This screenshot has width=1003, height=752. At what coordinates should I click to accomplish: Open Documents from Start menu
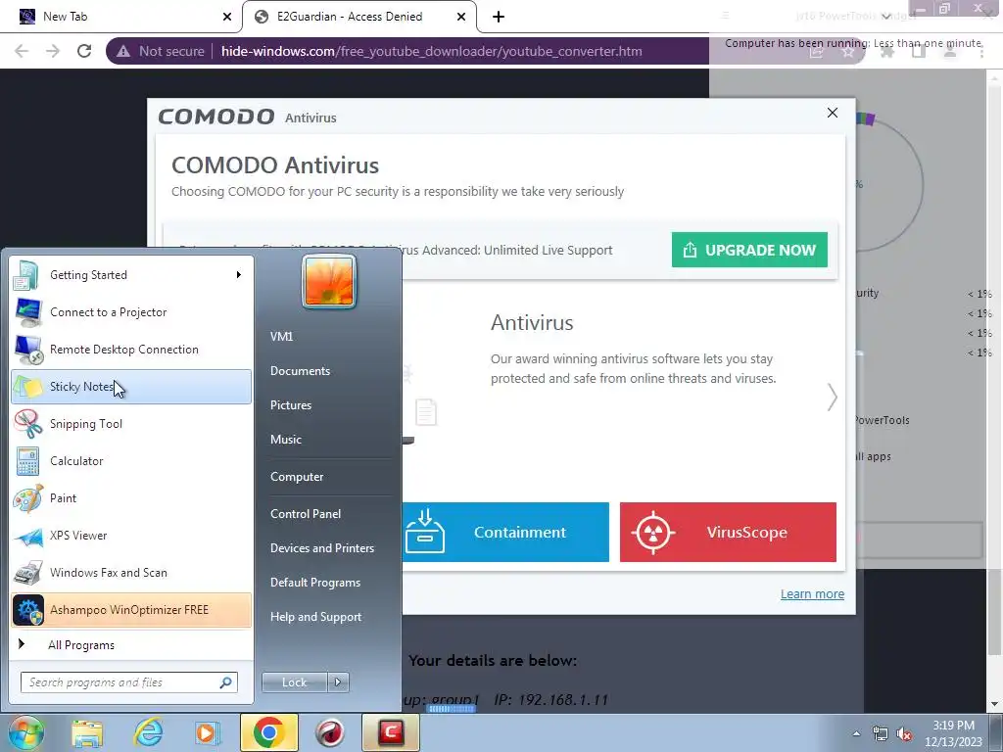coord(300,371)
